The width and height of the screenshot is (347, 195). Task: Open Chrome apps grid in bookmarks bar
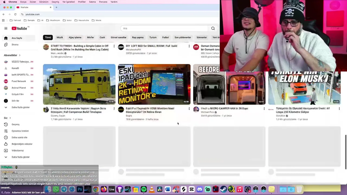(3, 20)
